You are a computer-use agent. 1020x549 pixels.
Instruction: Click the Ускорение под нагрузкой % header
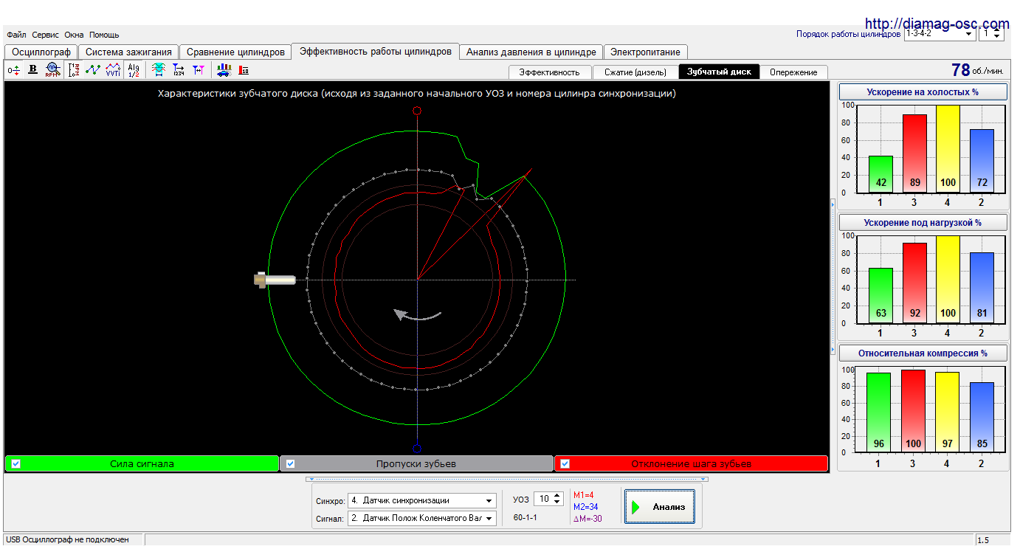[923, 222]
